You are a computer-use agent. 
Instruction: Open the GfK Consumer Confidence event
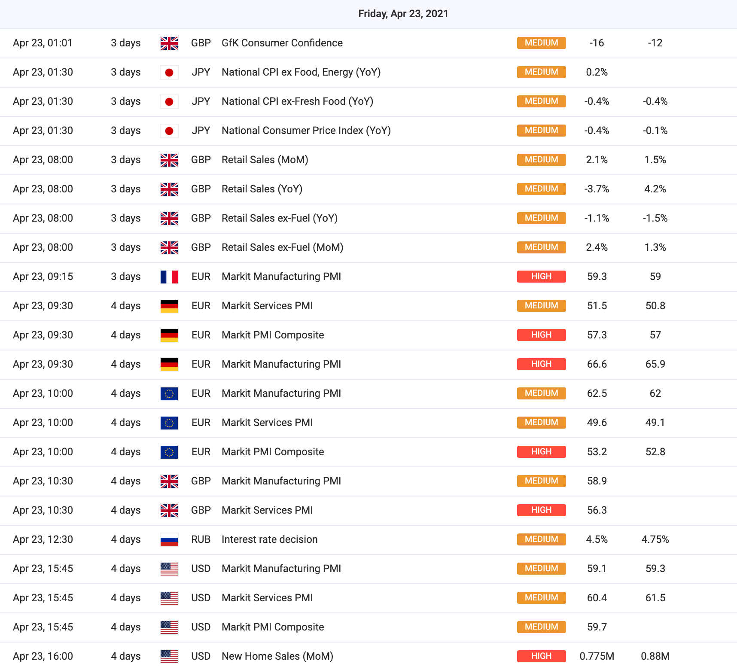point(282,43)
